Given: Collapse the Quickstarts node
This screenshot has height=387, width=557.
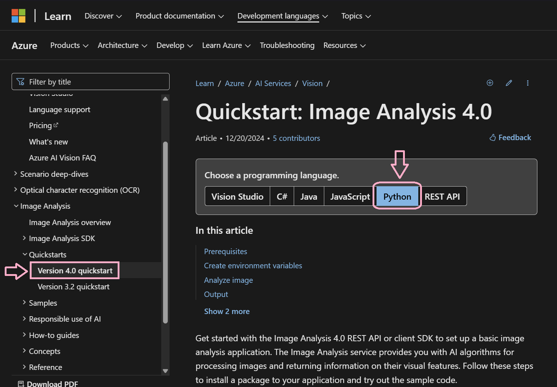Looking at the screenshot, I should pos(25,254).
